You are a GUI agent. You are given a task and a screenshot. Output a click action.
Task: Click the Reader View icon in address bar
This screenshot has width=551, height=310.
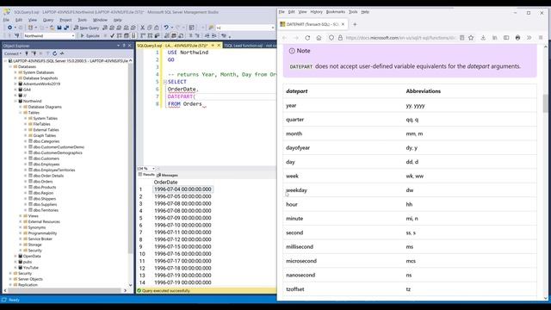(x=461, y=38)
